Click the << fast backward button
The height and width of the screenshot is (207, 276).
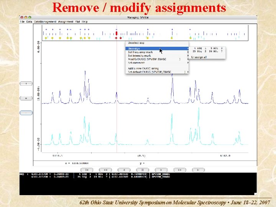105,170
